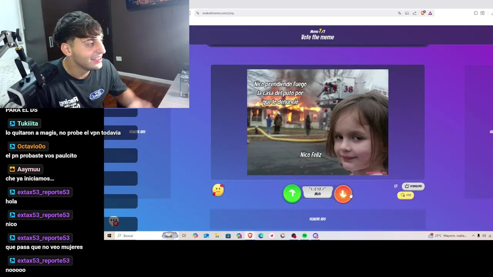Click the Buscar taskbar search box
Viewport: 493px width, 277px height.
(x=148, y=235)
